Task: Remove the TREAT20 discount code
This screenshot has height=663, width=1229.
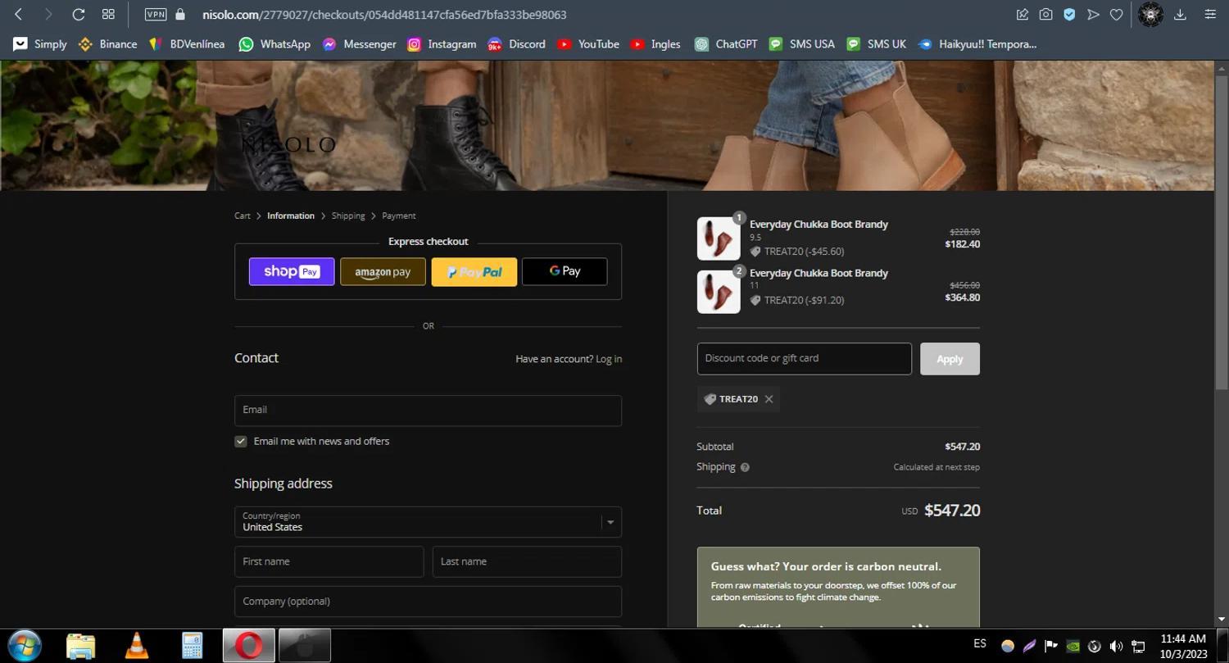Action: (769, 399)
